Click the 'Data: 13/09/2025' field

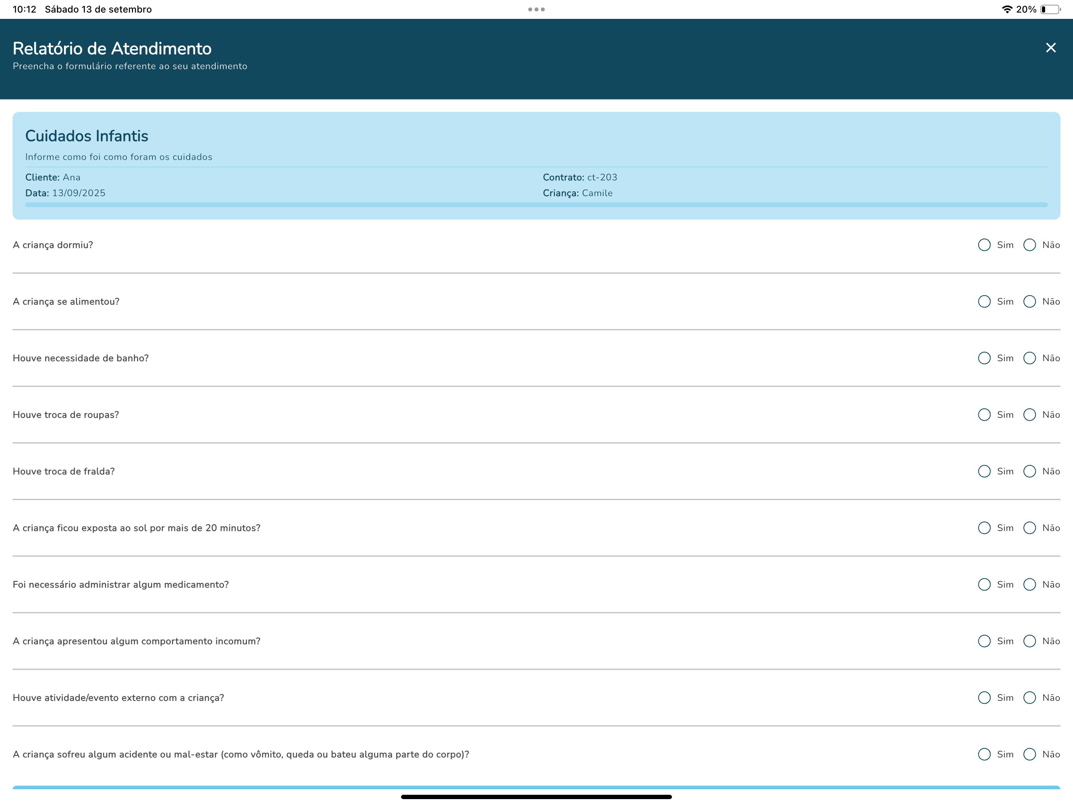coord(66,193)
